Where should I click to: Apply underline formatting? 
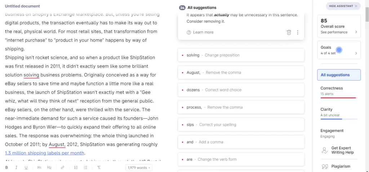26,168
